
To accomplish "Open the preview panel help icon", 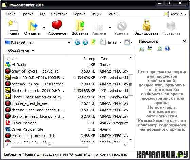I will click(x=167, y=49).
